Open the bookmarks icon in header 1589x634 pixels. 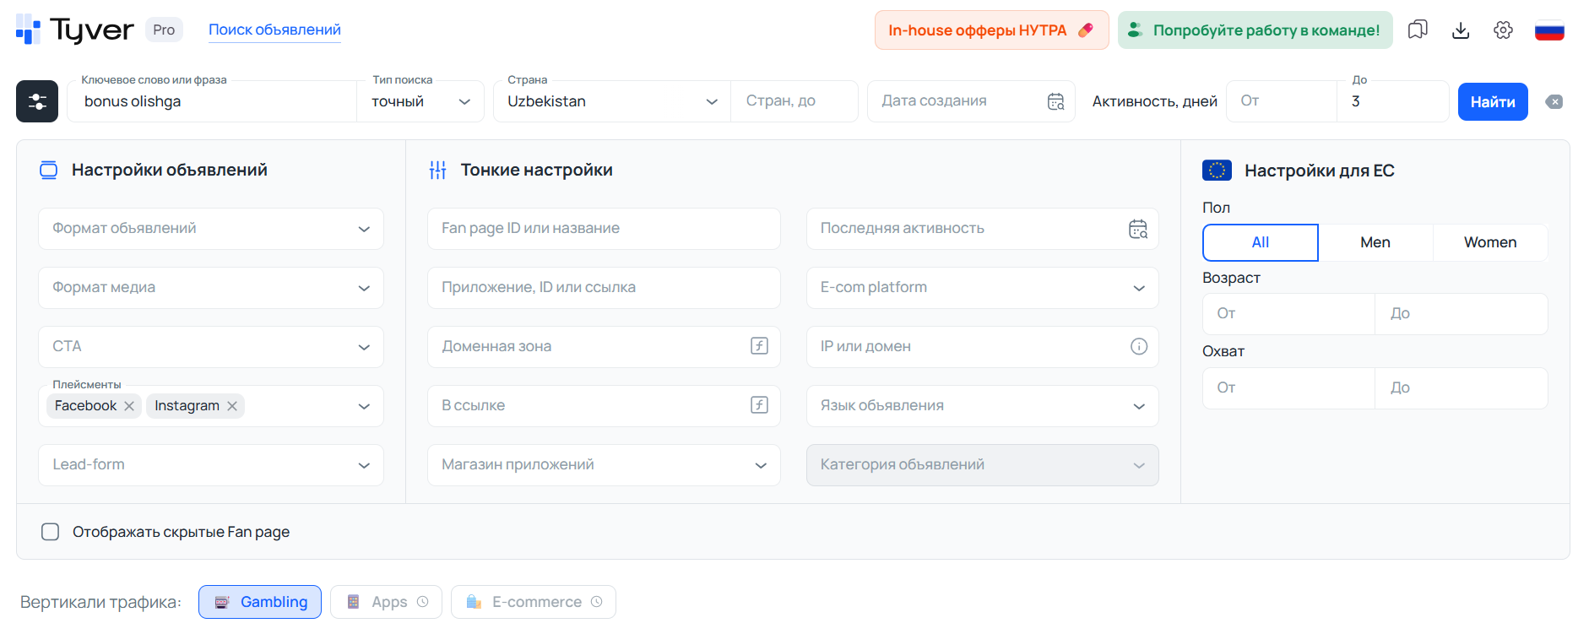(x=1418, y=30)
